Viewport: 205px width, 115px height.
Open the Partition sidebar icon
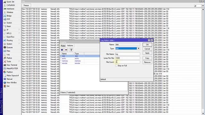pyautogui.click(x=5, y=72)
